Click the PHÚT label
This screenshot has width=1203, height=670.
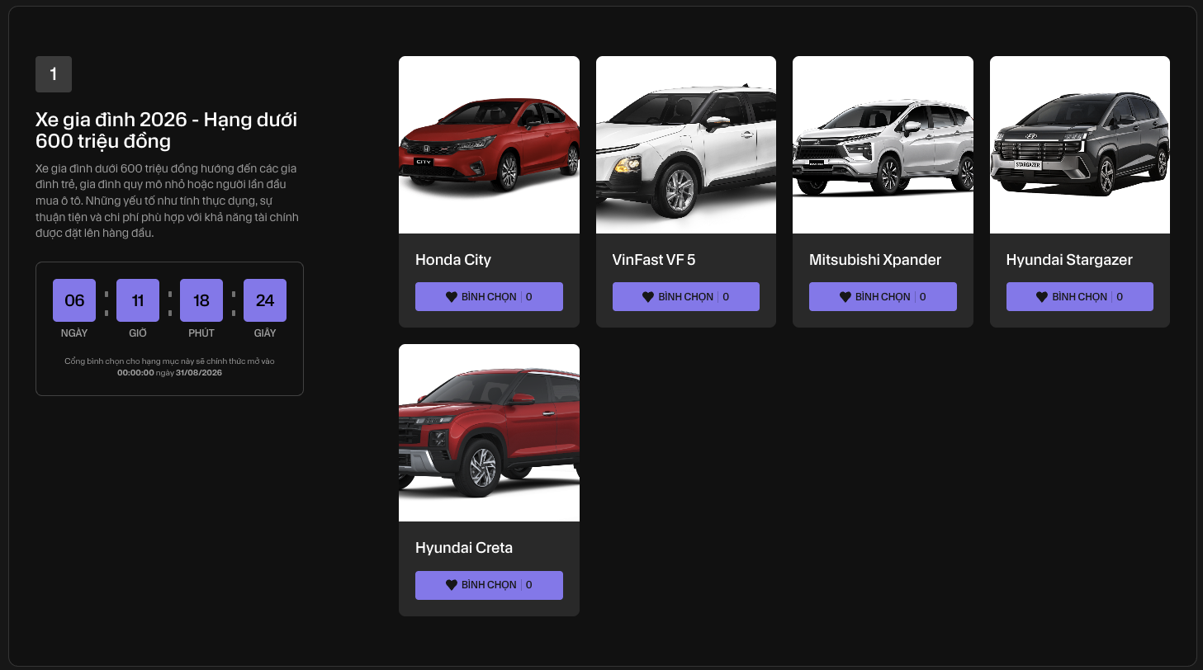(201, 333)
